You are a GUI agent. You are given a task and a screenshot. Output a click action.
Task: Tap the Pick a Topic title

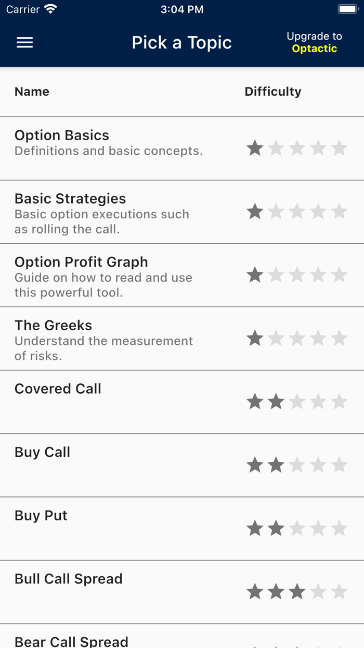tap(182, 42)
